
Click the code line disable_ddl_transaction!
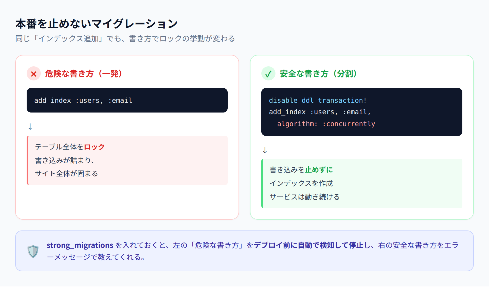click(x=318, y=101)
